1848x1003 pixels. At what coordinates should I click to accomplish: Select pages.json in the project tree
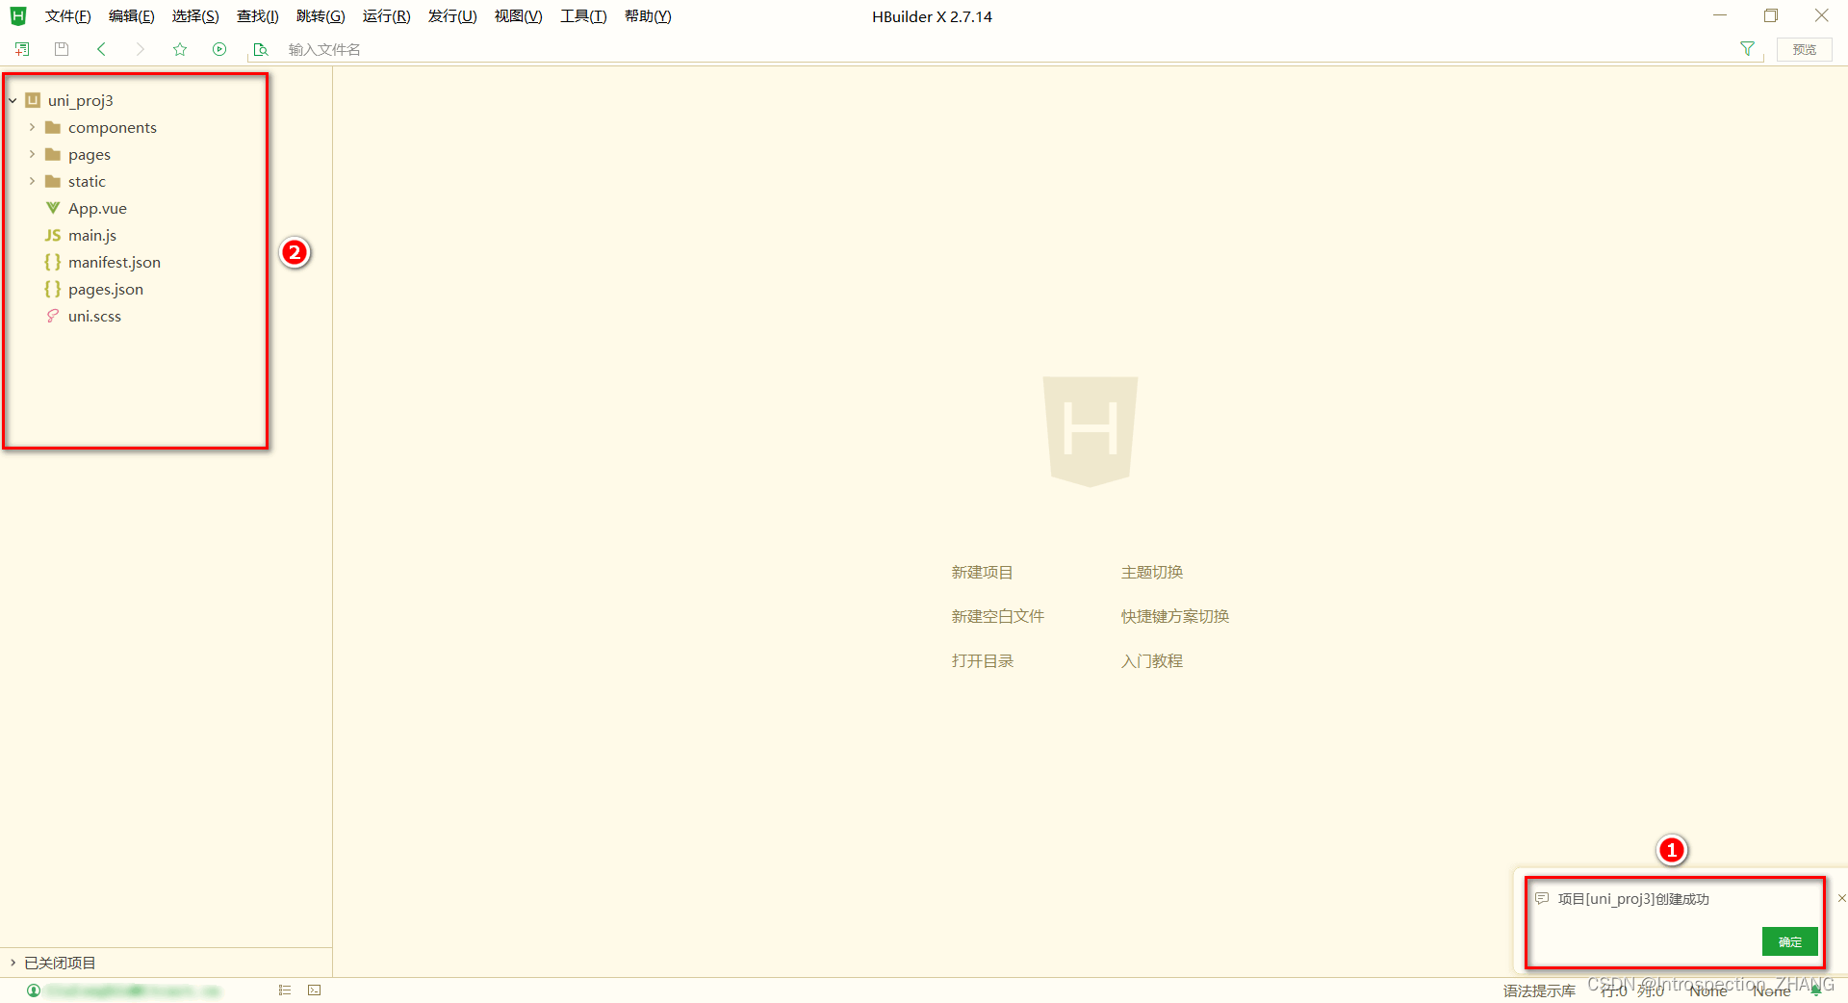106,289
